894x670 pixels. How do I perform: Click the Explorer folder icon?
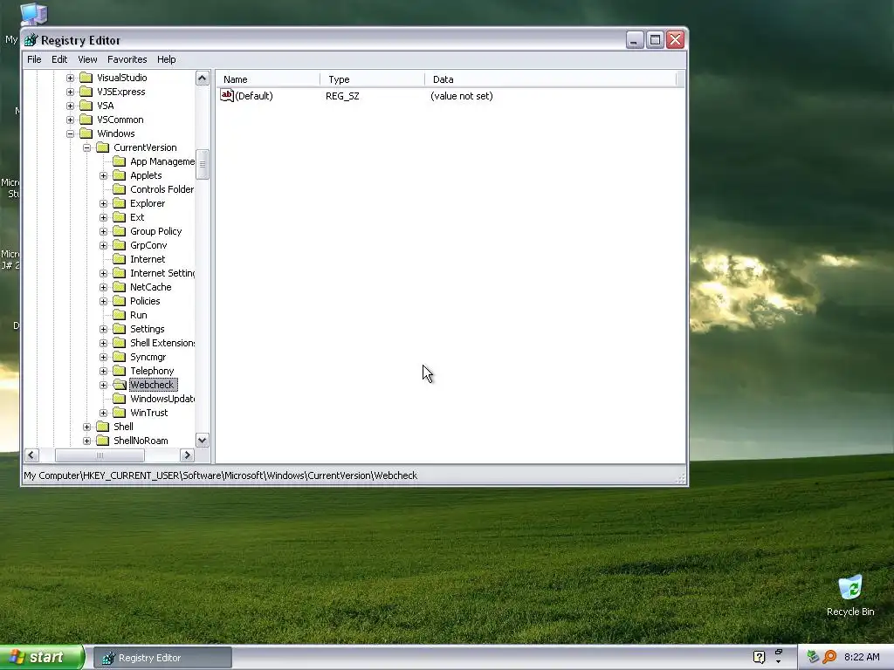119,203
